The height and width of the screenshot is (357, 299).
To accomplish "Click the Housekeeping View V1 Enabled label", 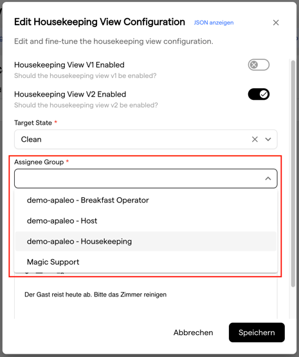I will pos(69,65).
